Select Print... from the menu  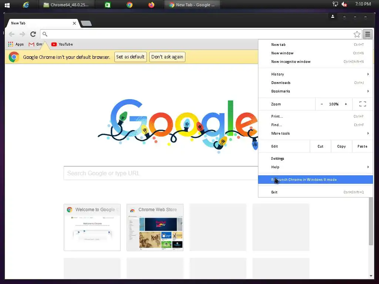315,116
